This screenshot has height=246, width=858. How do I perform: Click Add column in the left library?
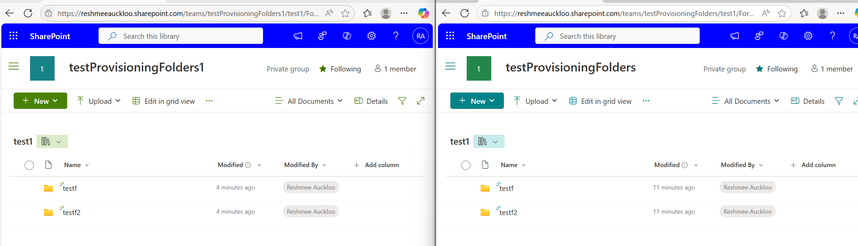pyautogui.click(x=376, y=165)
